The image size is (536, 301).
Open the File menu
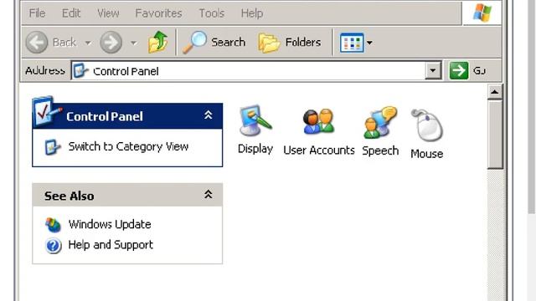pyautogui.click(x=37, y=13)
